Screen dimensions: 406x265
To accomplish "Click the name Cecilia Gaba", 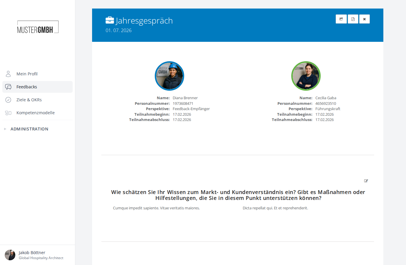I will pyautogui.click(x=326, y=98).
